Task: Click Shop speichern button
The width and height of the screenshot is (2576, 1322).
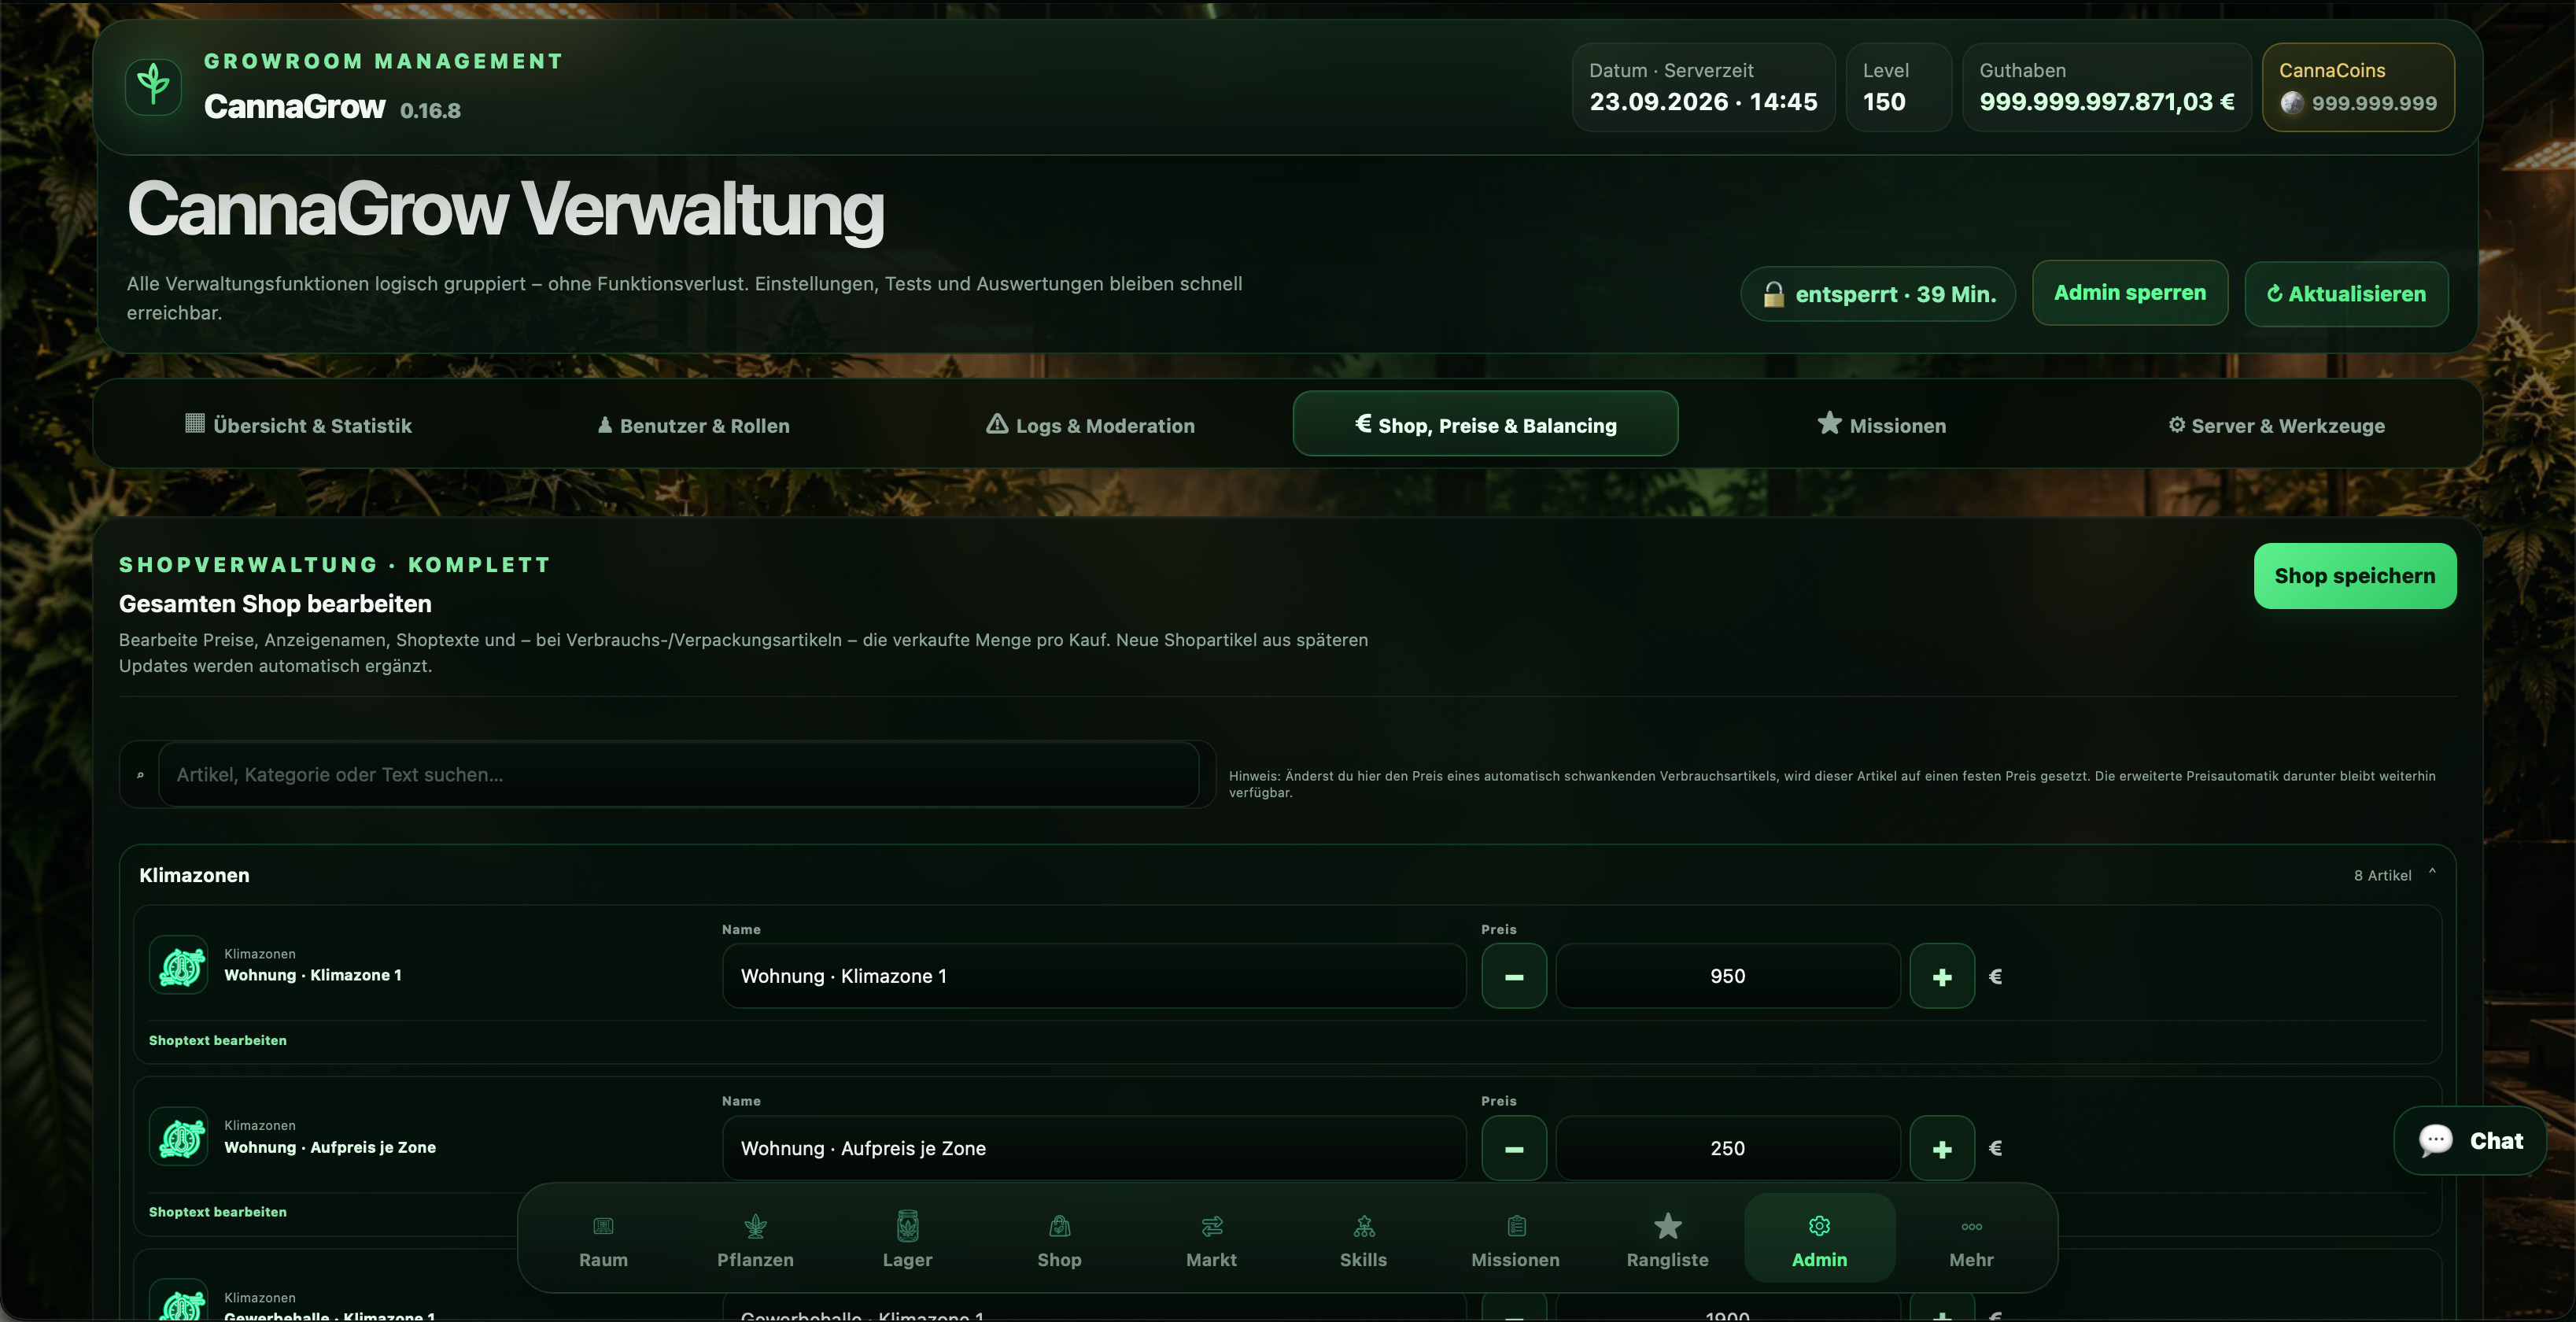Action: (2354, 576)
